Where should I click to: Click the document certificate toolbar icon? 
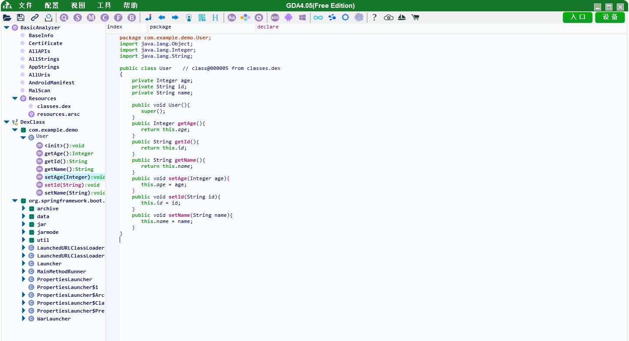coord(202,17)
